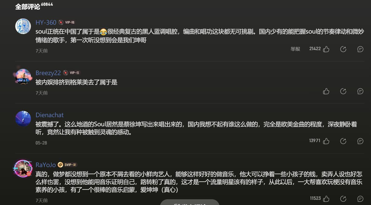Viewport: 371px width, 205px height.
Task: Reply to HY-360's comment via bubble icon
Action: 360,49
